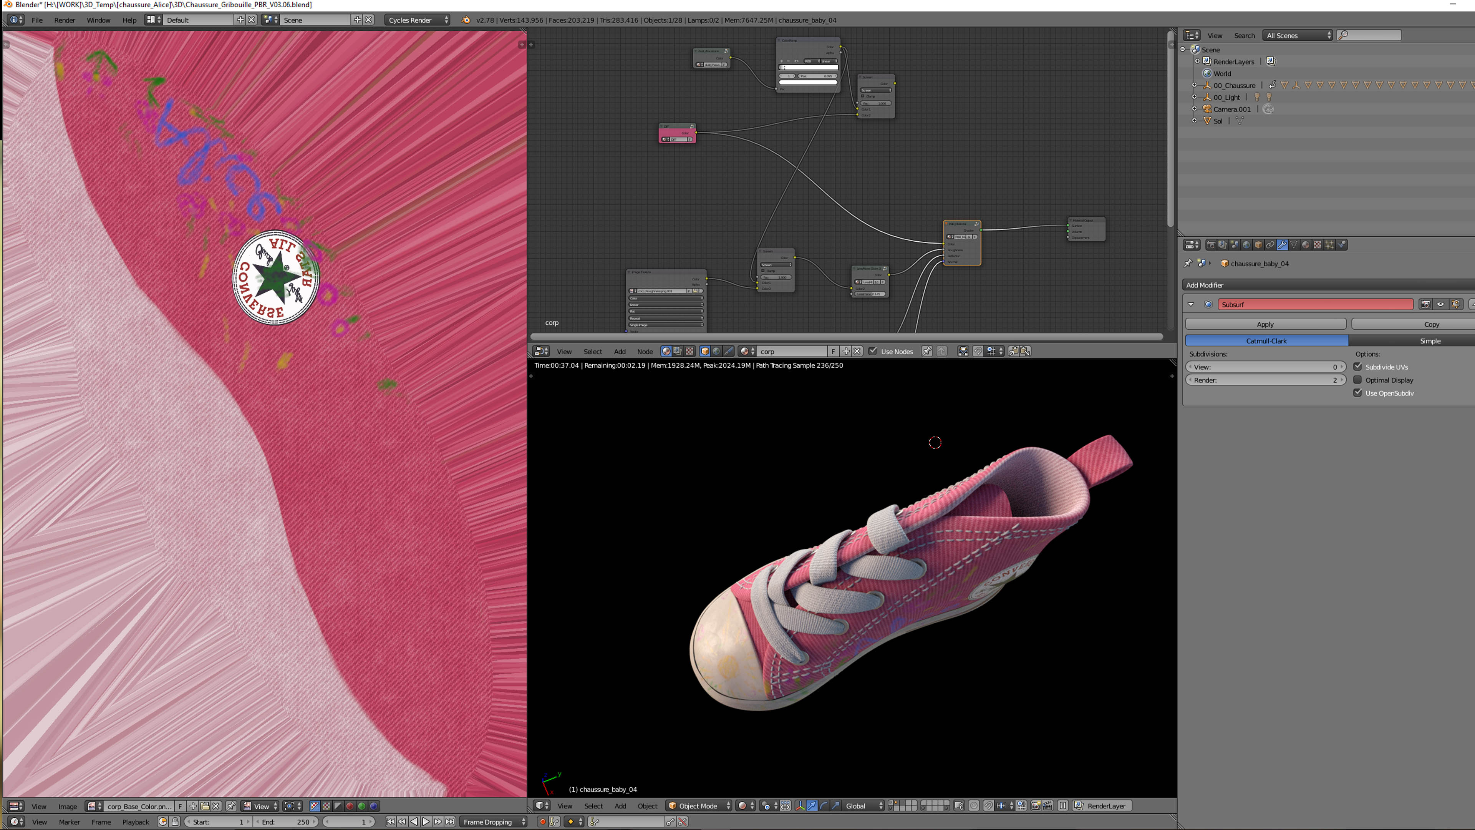Open the Object Mode dropdown

pyautogui.click(x=699, y=805)
